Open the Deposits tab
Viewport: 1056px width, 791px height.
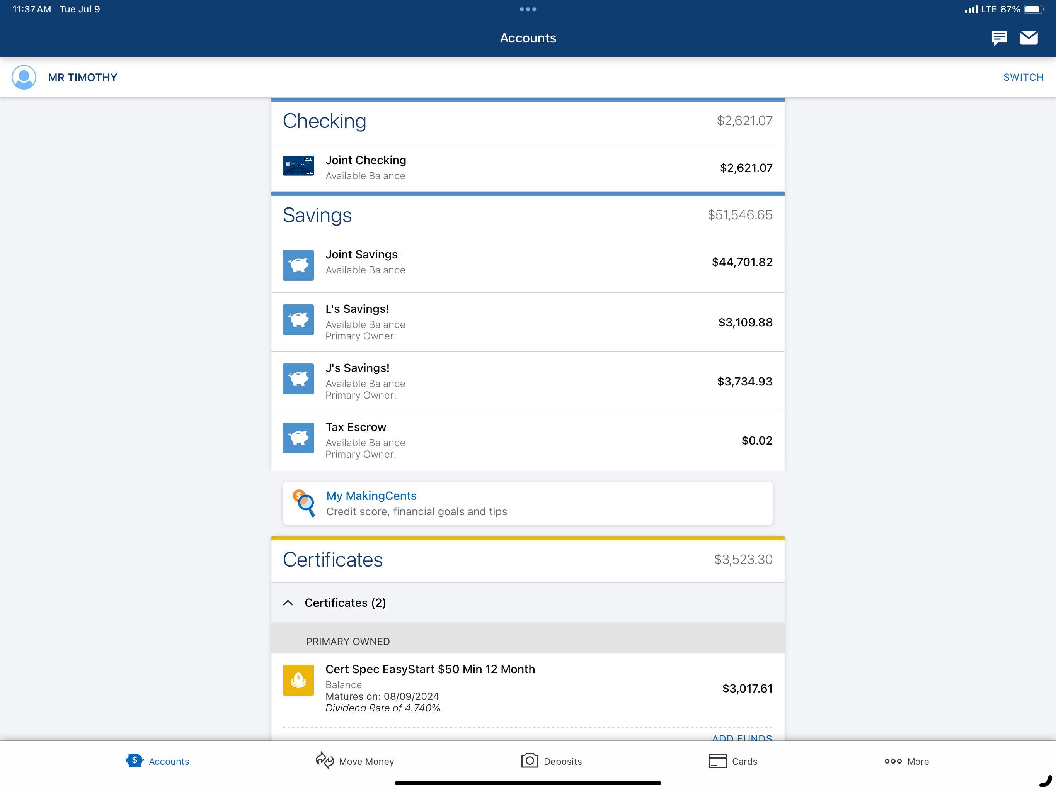point(552,761)
